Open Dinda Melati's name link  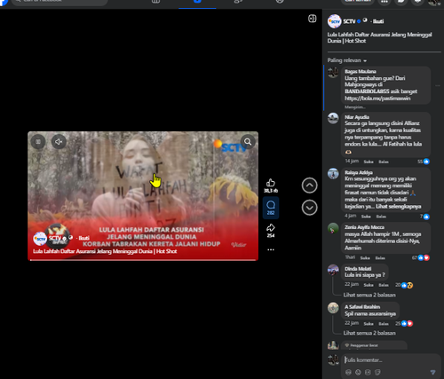[358, 269]
